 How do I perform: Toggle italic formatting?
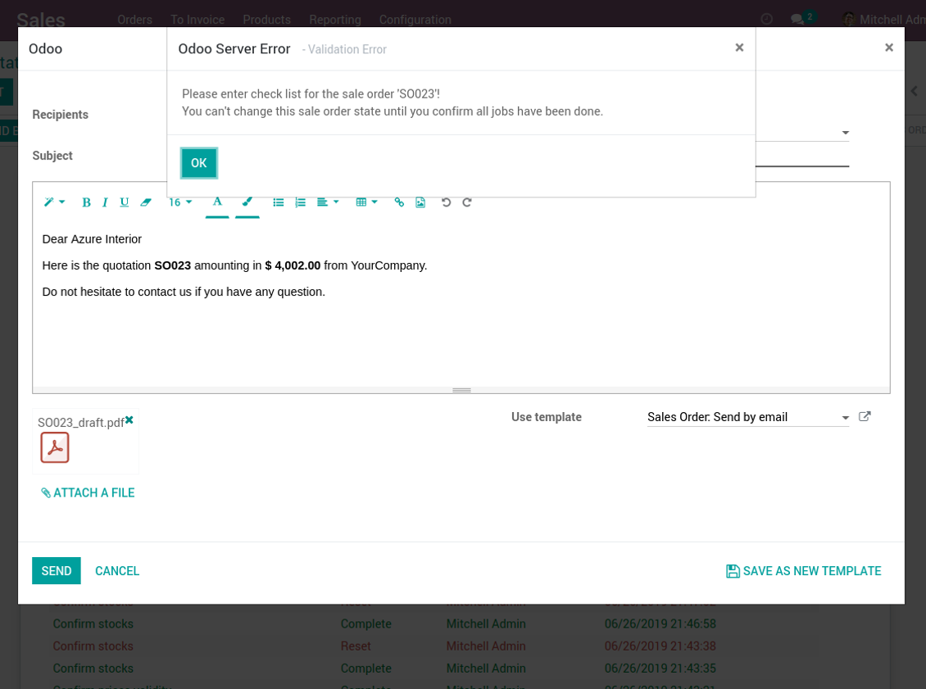point(105,202)
